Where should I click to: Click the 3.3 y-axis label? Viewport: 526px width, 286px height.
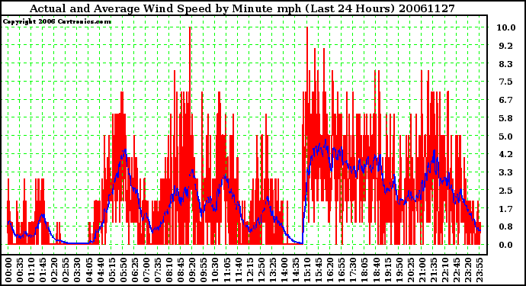pos(506,172)
